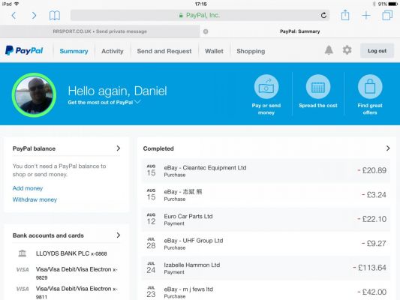This screenshot has width=400, height=300.
Task: Click the PayPal logo
Action: click(24, 50)
